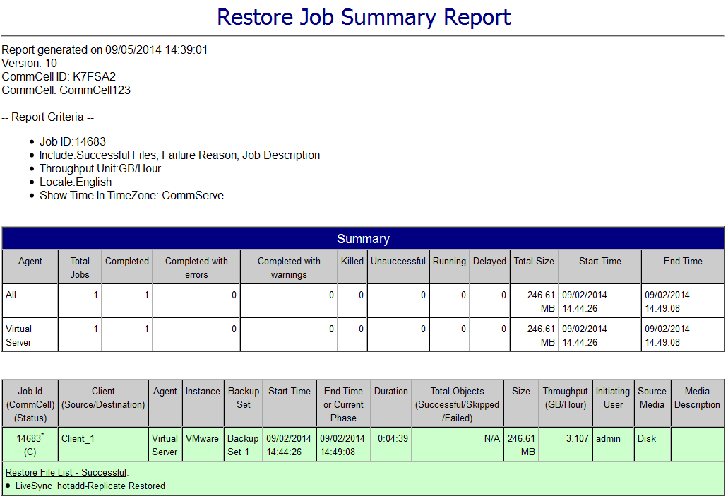Click the 0:04:39 duration value
The width and height of the screenshot is (728, 499).
click(x=391, y=438)
